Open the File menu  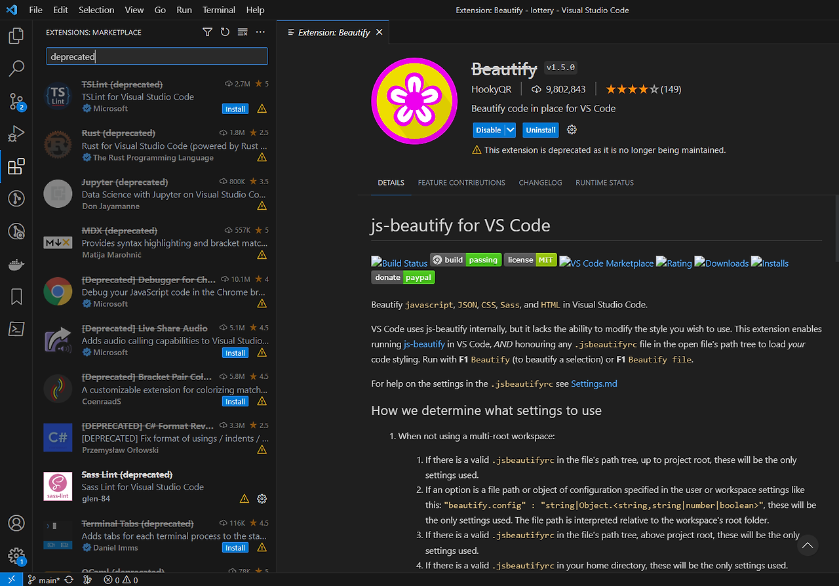point(35,10)
